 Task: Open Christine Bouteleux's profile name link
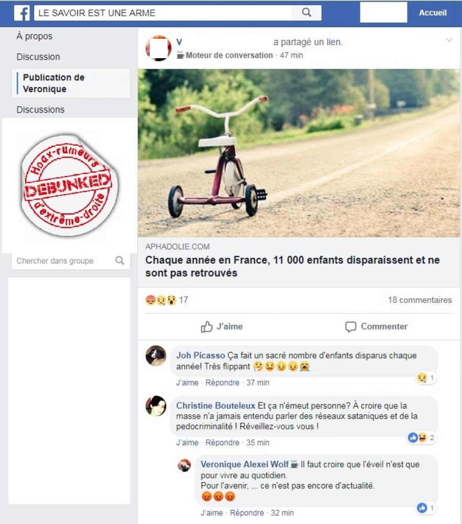tap(215, 406)
